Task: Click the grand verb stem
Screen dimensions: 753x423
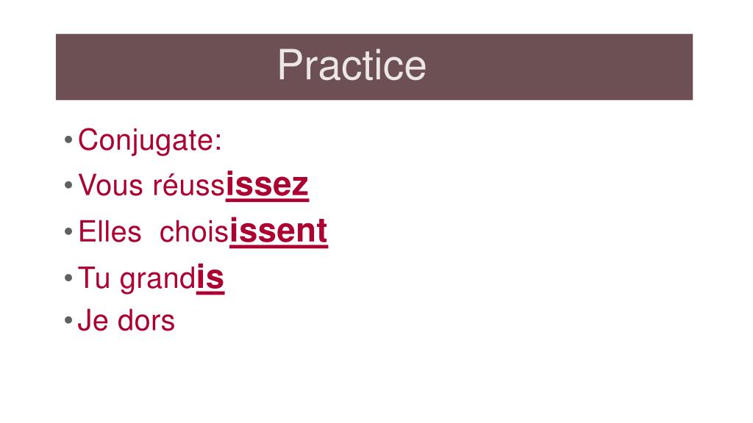Action: pyautogui.click(x=158, y=278)
